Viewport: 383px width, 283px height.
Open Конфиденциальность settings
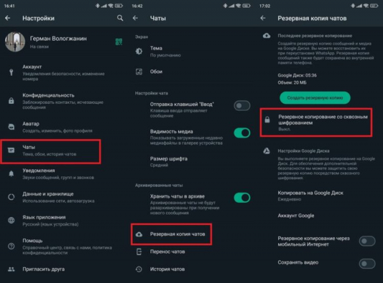pos(64,101)
